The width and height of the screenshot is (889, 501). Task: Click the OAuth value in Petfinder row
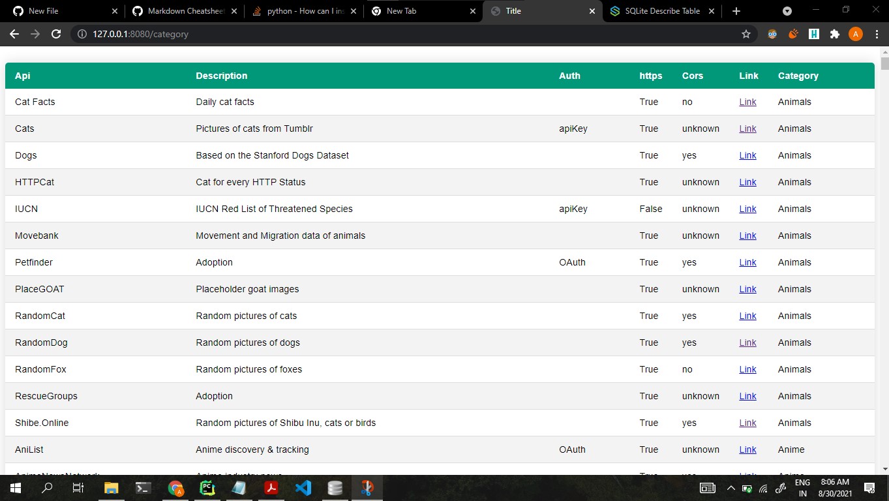(x=572, y=262)
